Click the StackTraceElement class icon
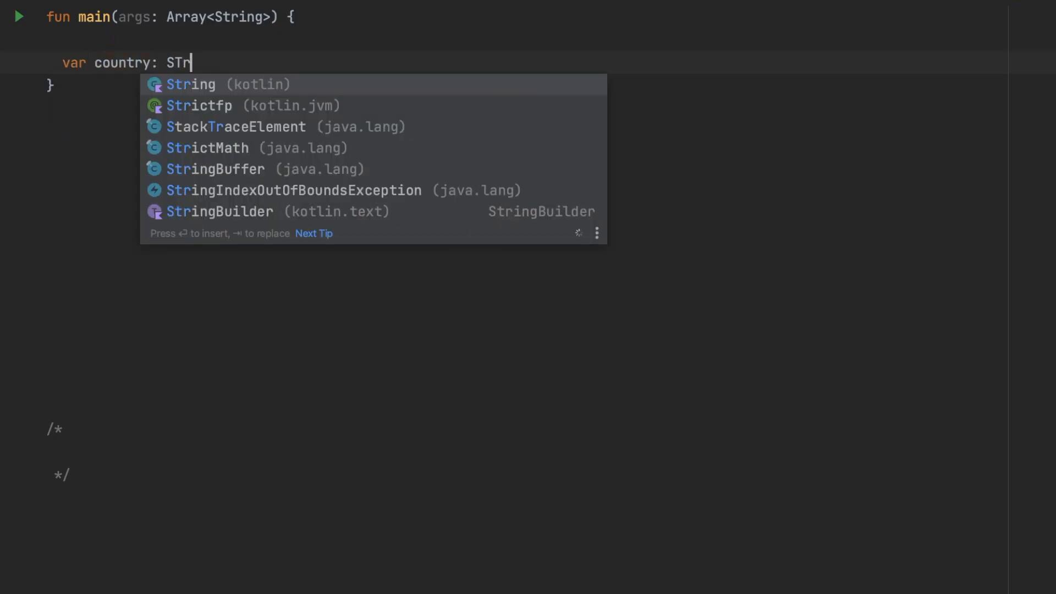Image resolution: width=1056 pixels, height=594 pixels. click(154, 127)
